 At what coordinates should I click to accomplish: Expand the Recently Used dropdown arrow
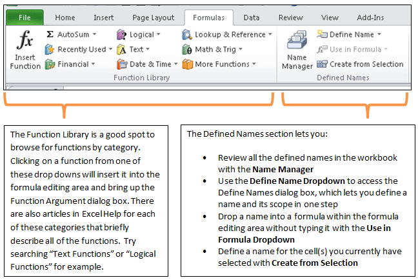111,49
